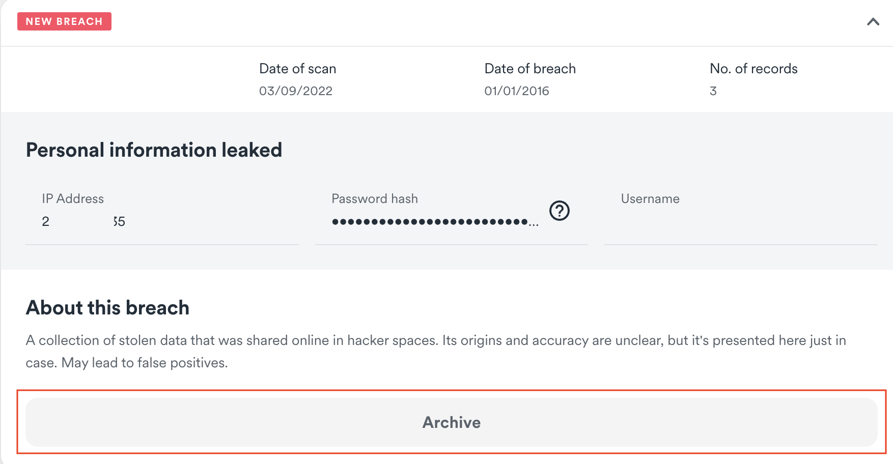Select the scan date value 03/09/2022
Screen dimensions: 893x464
pyautogui.click(x=295, y=91)
